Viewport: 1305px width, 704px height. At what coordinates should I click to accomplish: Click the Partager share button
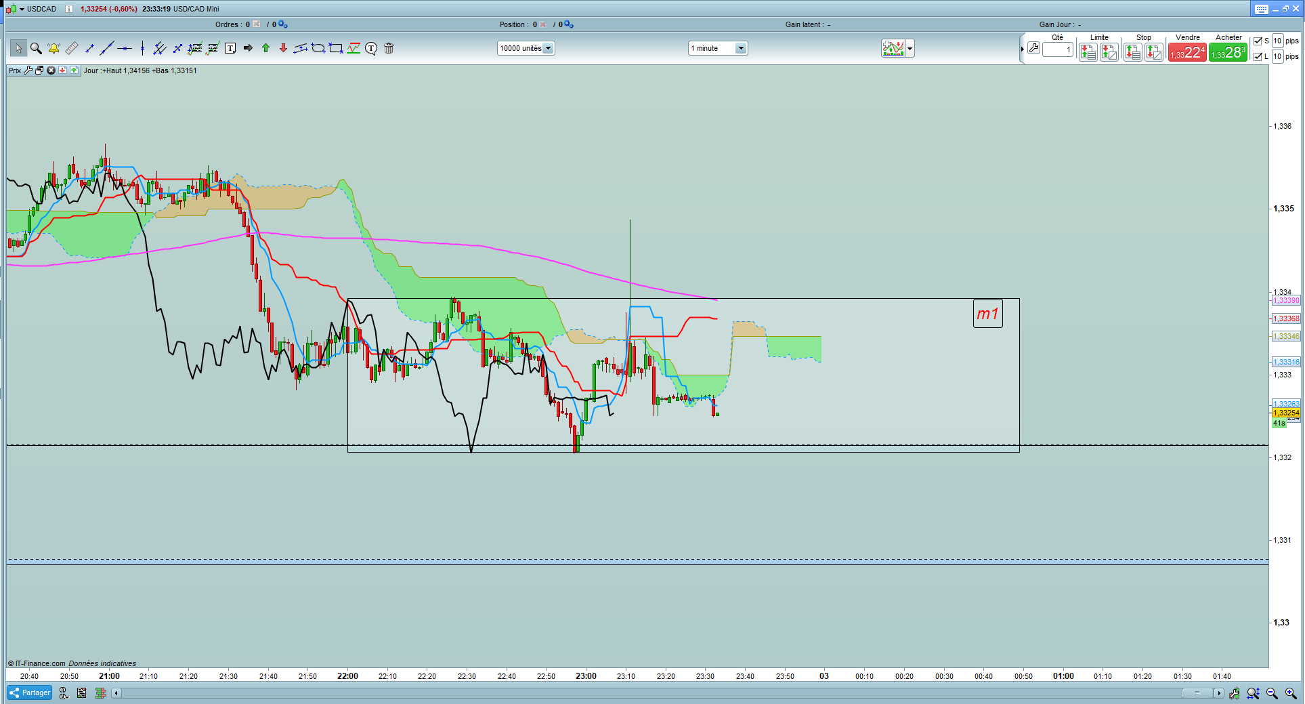click(30, 692)
